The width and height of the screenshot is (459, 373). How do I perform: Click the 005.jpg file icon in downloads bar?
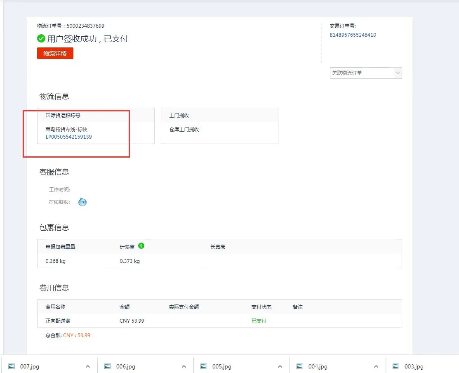click(x=204, y=366)
